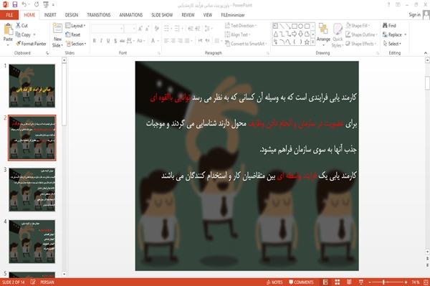Open the FILEminimizer tab

(x=233, y=15)
